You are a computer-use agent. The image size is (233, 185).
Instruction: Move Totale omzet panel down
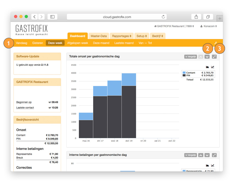[207, 56]
